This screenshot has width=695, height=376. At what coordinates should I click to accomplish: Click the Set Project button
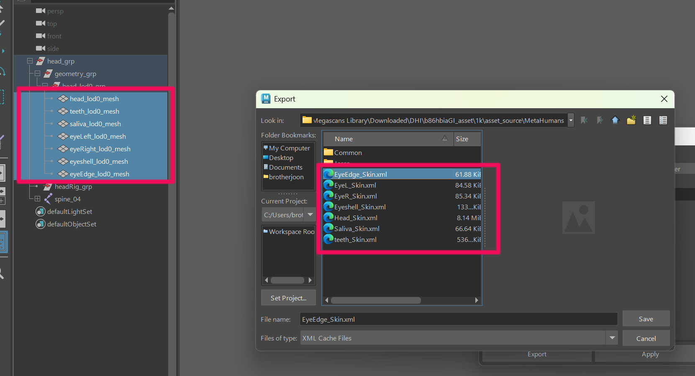click(x=288, y=297)
